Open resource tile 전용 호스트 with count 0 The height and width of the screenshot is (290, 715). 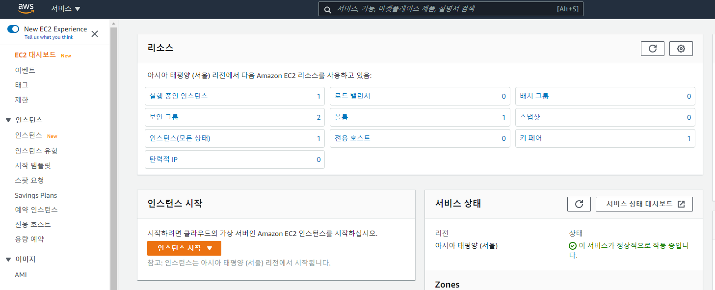pos(420,138)
